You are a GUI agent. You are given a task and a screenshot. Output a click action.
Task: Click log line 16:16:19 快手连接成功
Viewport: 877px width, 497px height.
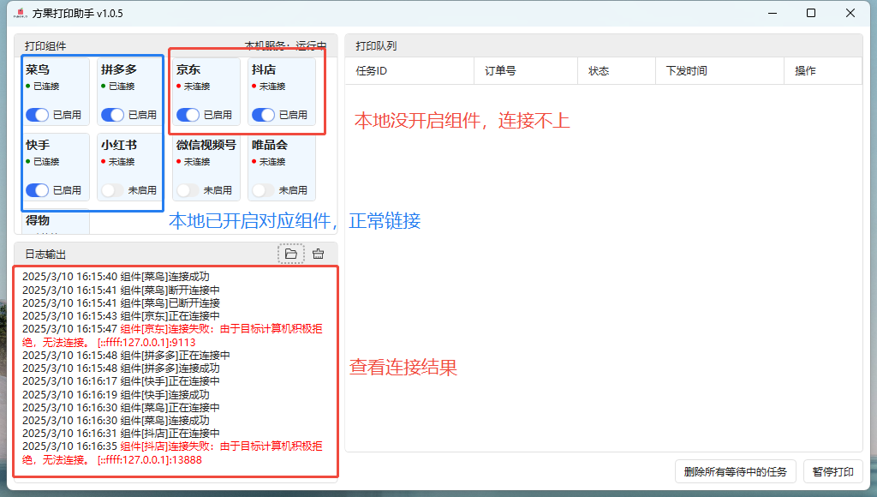point(116,394)
